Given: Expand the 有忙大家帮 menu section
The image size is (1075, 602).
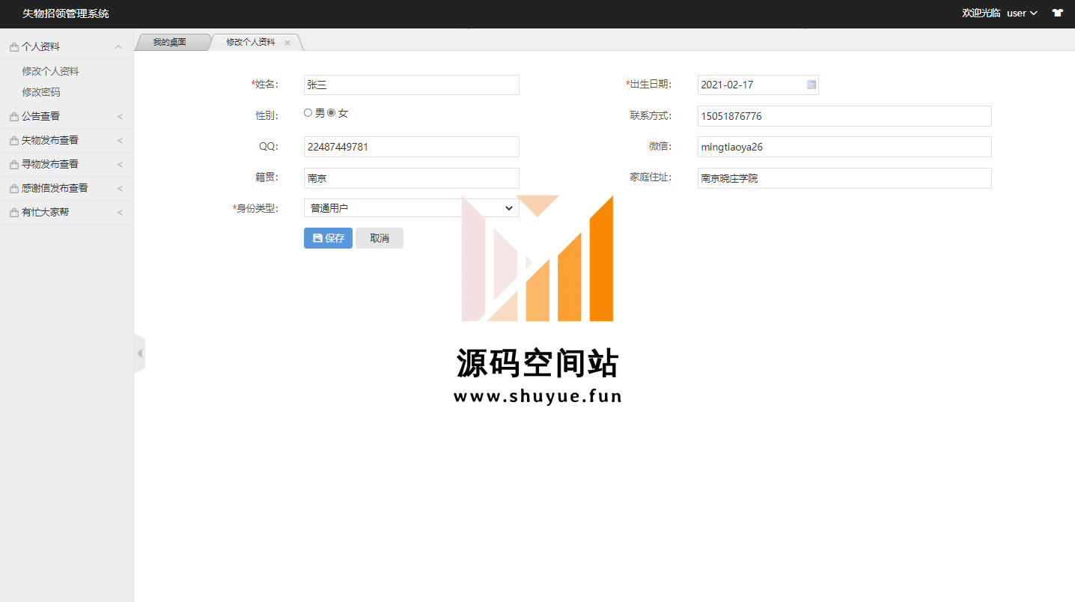Looking at the screenshot, I should tap(120, 213).
